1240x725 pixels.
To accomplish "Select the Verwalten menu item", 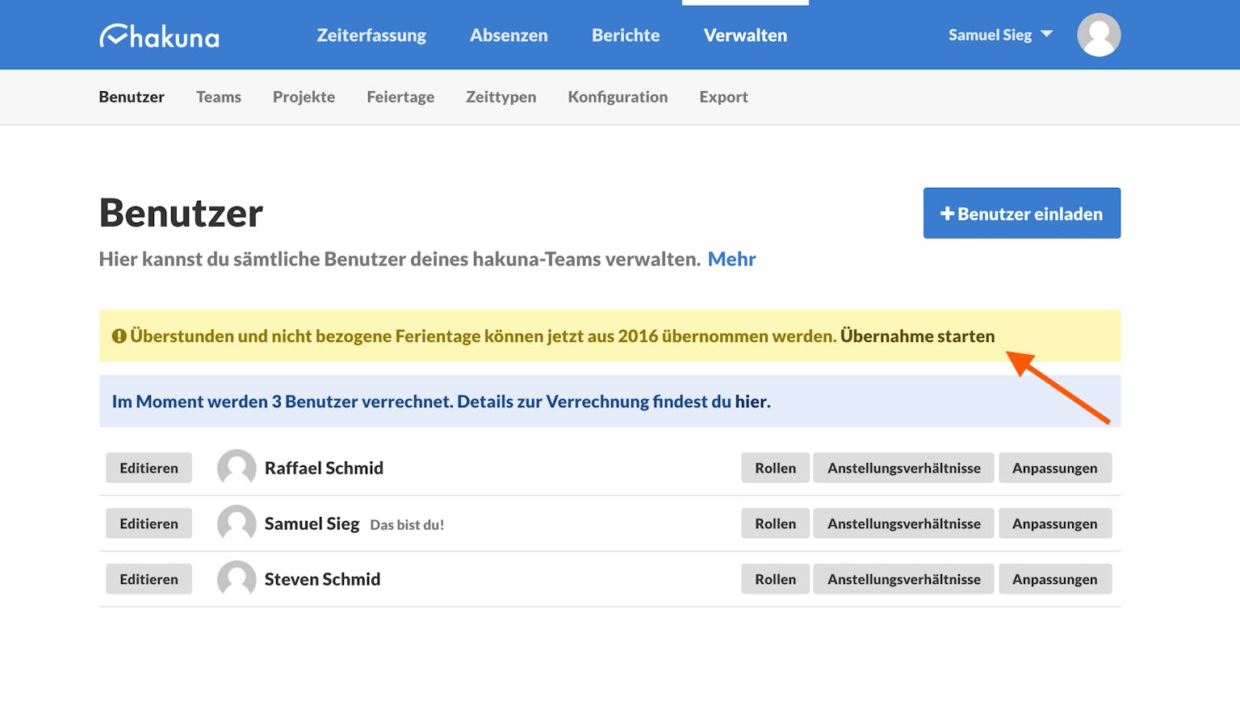I will coord(745,35).
